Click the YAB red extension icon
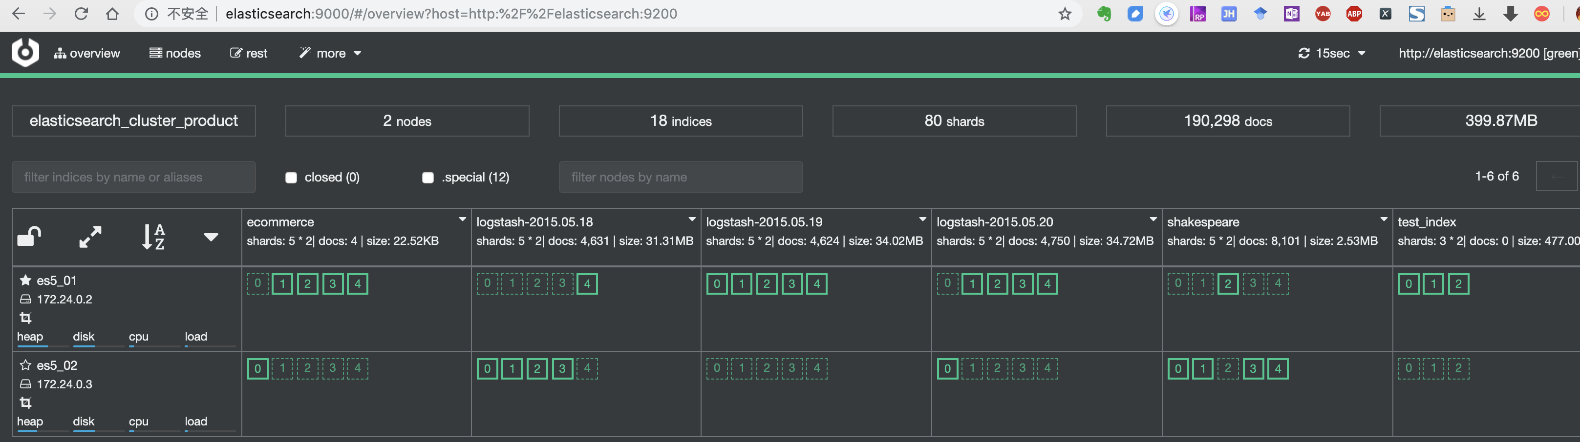The width and height of the screenshot is (1580, 442). pos(1323,14)
